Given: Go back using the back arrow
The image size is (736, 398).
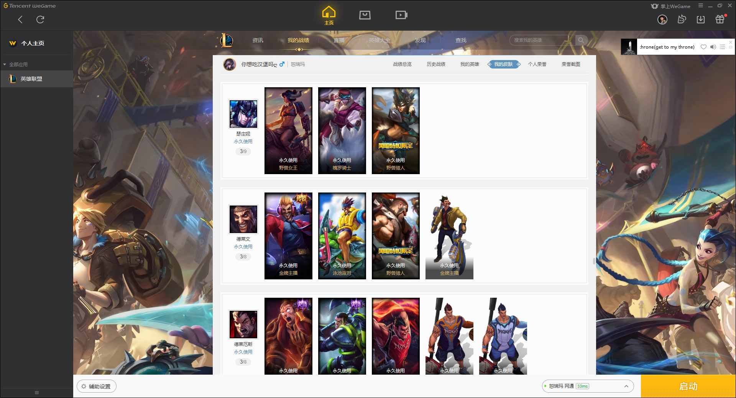Looking at the screenshot, I should click(x=20, y=20).
